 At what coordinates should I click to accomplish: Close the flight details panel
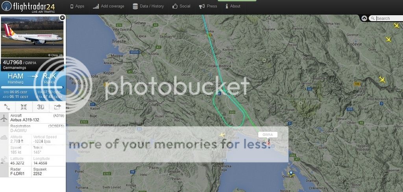pyautogui.click(x=62, y=17)
